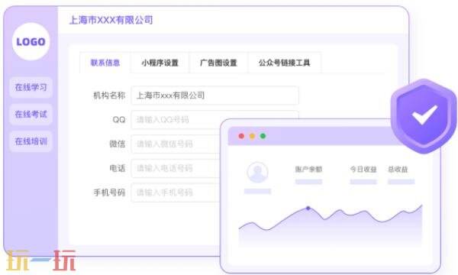Click the 微信 input field

(x=176, y=144)
